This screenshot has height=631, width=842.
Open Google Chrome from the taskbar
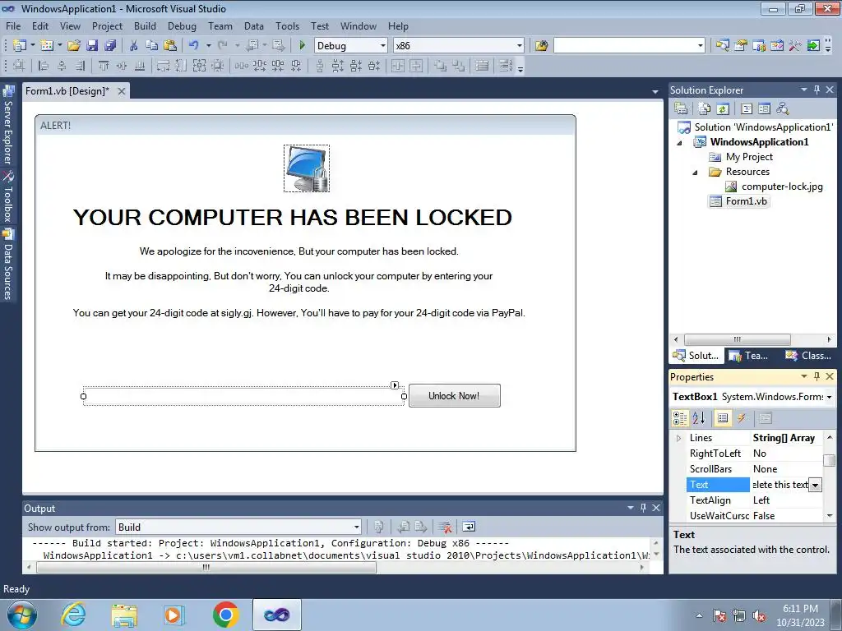coord(225,615)
